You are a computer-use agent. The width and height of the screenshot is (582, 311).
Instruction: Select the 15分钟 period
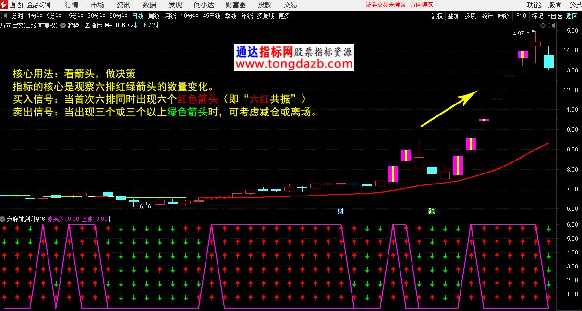coord(74,16)
